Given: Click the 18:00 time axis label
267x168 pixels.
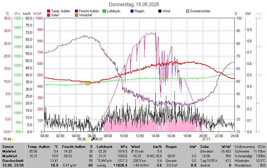Looking at the screenshot, I should pyautogui.click(x=187, y=136).
